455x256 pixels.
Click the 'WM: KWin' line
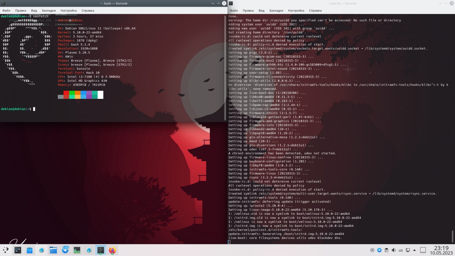click(x=65, y=56)
